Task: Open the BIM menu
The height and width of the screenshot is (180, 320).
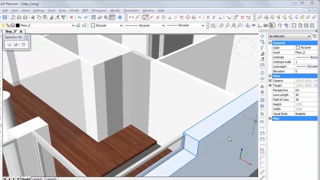Action: (x=85, y=10)
